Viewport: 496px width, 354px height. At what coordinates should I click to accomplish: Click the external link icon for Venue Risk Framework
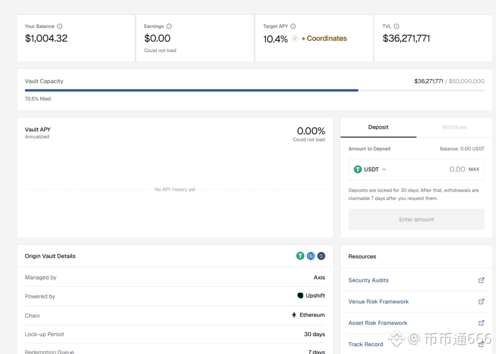coord(481,301)
